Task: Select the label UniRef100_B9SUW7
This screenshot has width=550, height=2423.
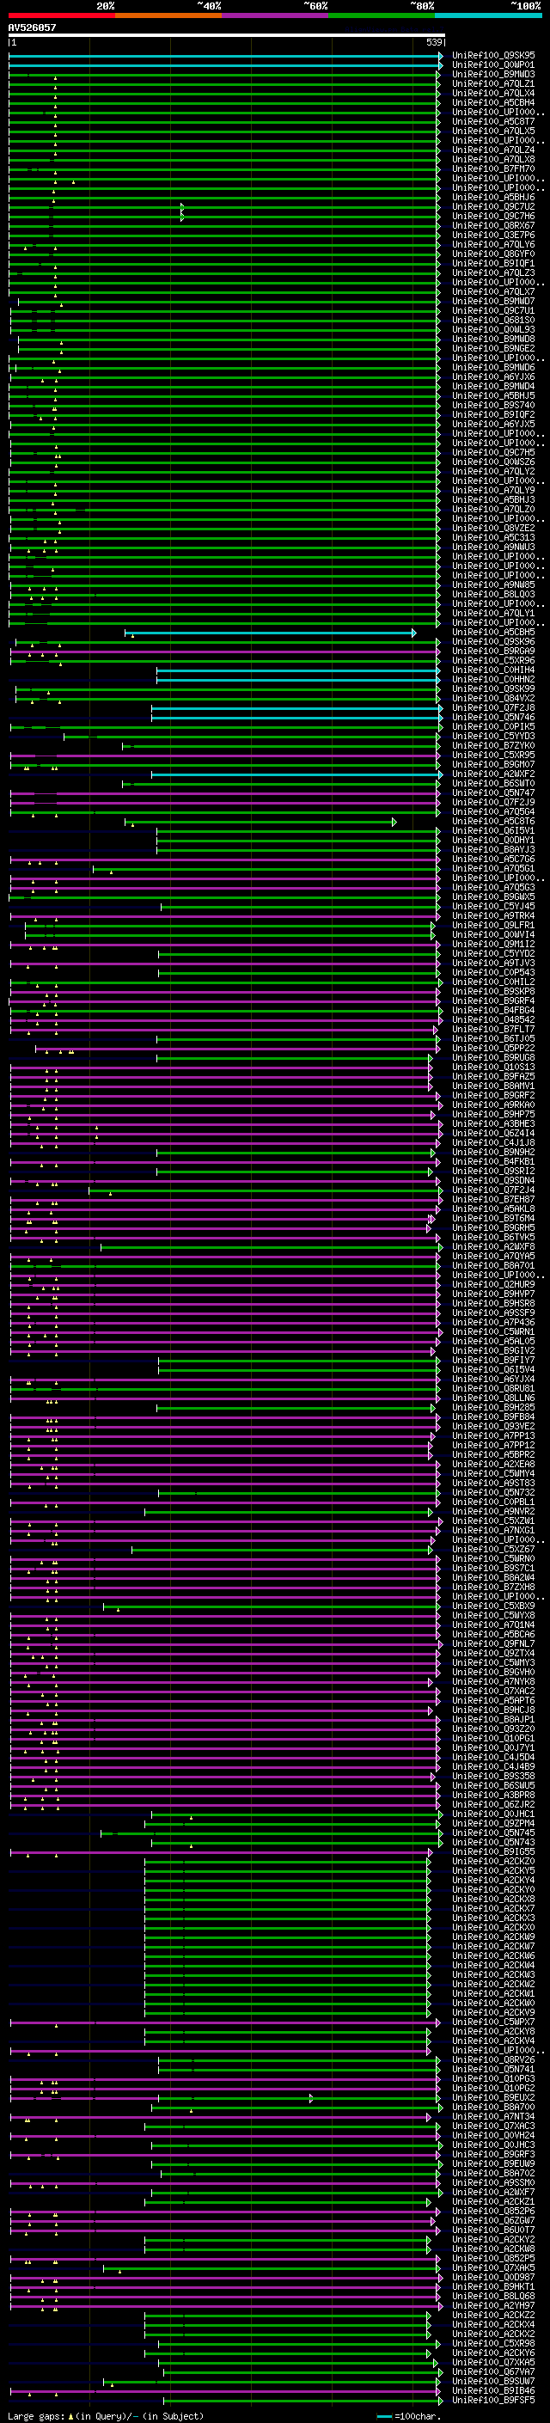Action: pos(493,2382)
